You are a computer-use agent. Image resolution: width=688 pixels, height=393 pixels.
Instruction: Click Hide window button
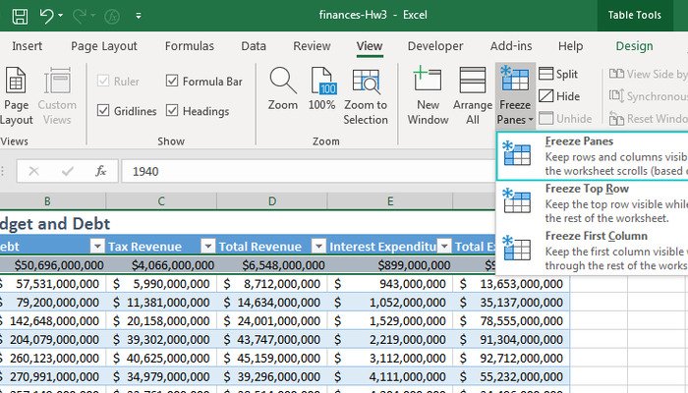tap(559, 96)
